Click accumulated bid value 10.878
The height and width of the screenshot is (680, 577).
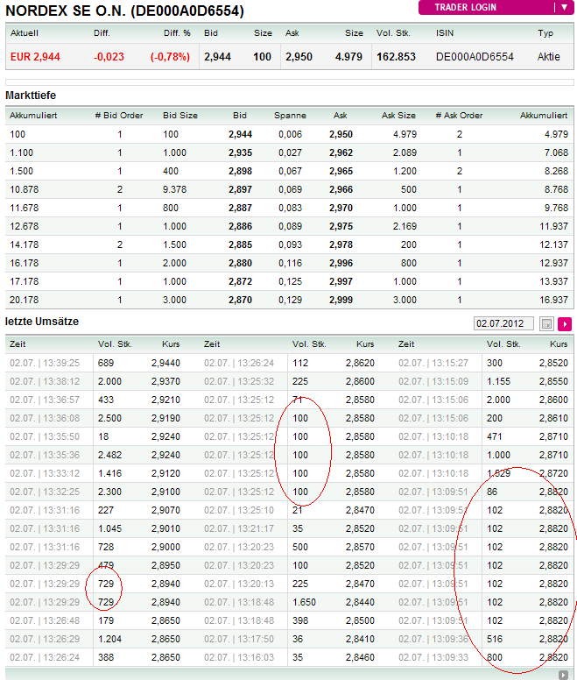tap(25, 189)
